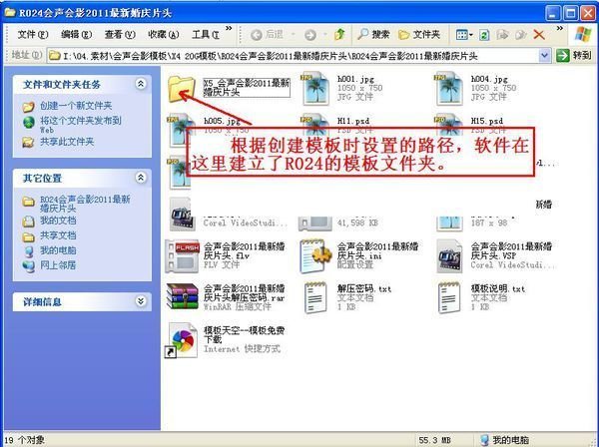This screenshot has width=599, height=447.
Task: Collapse the 其它位置 panel
Action: pos(141,177)
